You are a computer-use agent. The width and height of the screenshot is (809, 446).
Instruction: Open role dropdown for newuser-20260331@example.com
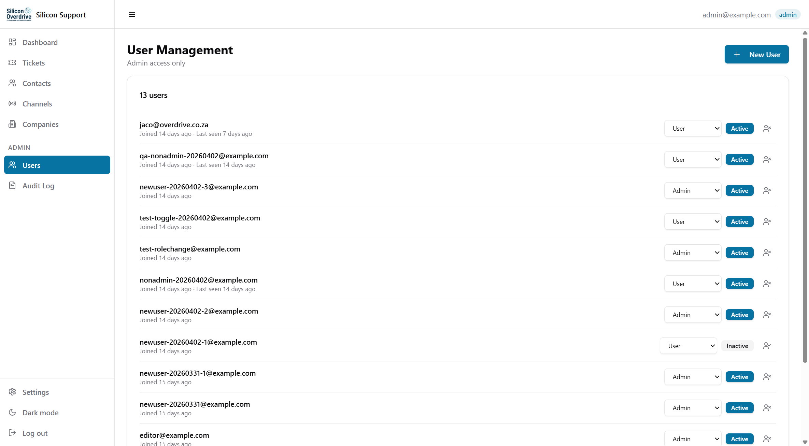pos(693,408)
